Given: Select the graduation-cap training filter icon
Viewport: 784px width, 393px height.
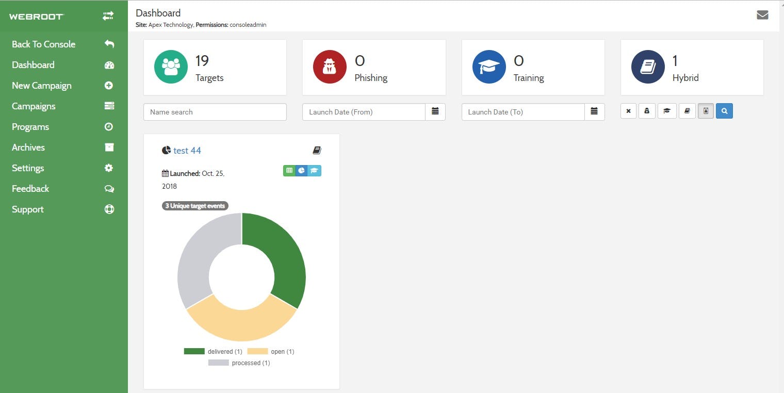Looking at the screenshot, I should [667, 111].
